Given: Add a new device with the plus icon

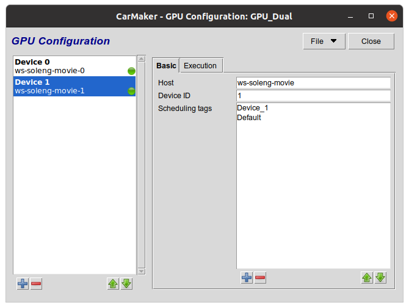Looking at the screenshot, I should [23, 284].
